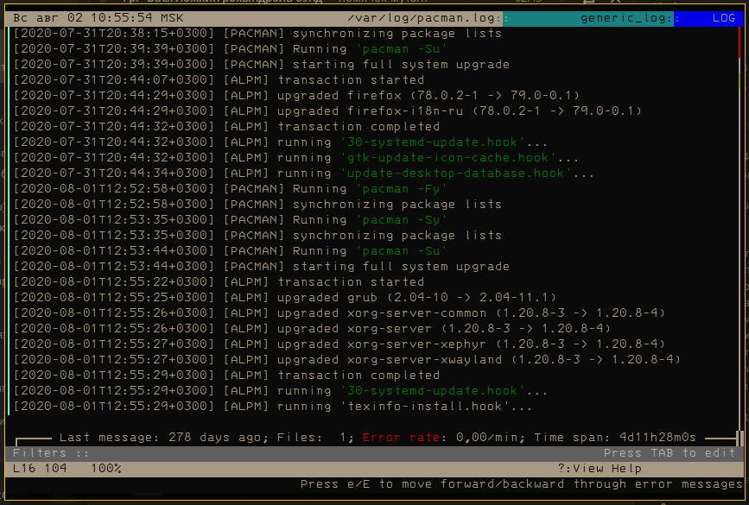Select the upgraded xorg-server-common line

[340, 313]
